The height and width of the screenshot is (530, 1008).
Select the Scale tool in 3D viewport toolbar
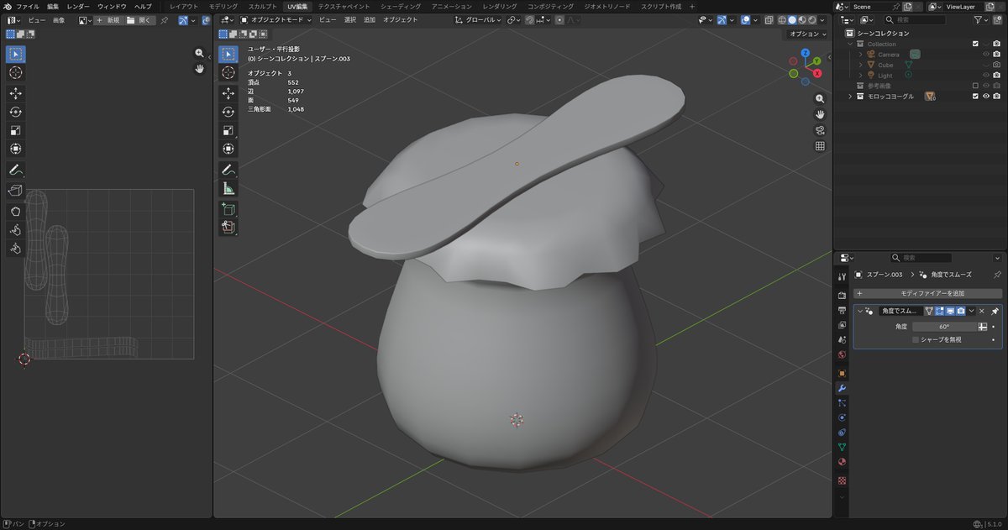(228, 130)
